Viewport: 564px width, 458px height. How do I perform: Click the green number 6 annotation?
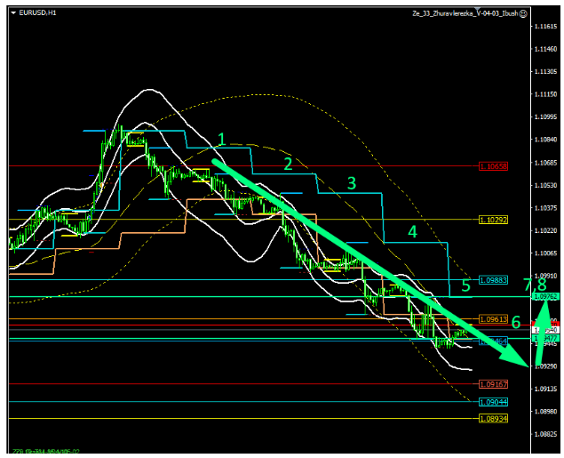(x=516, y=322)
